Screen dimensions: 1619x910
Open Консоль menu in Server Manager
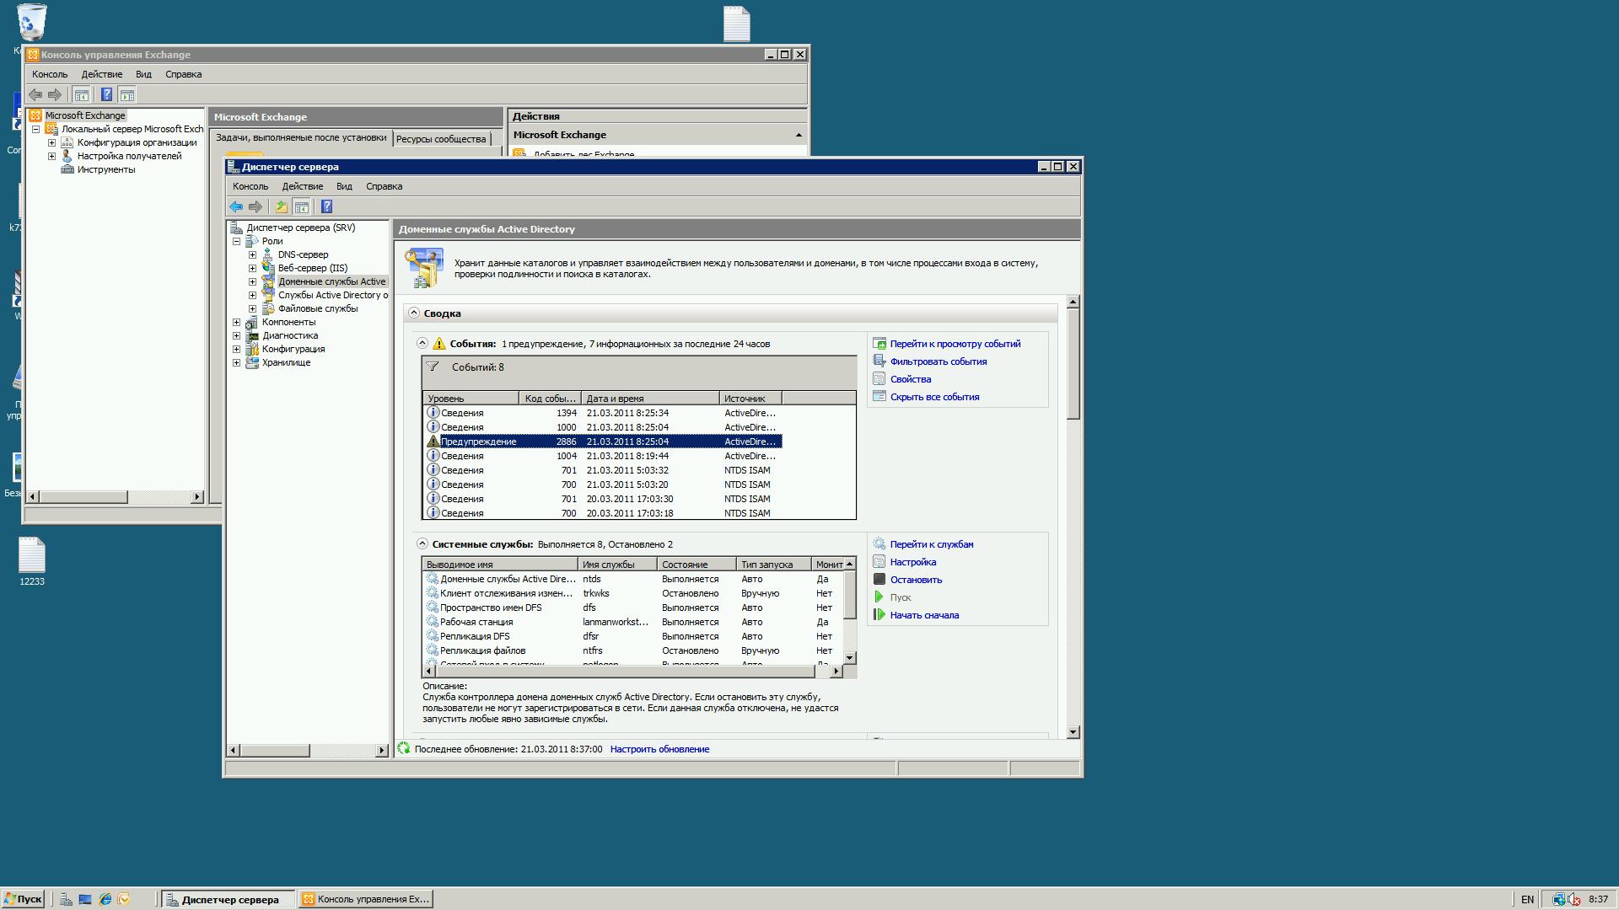pyautogui.click(x=250, y=186)
